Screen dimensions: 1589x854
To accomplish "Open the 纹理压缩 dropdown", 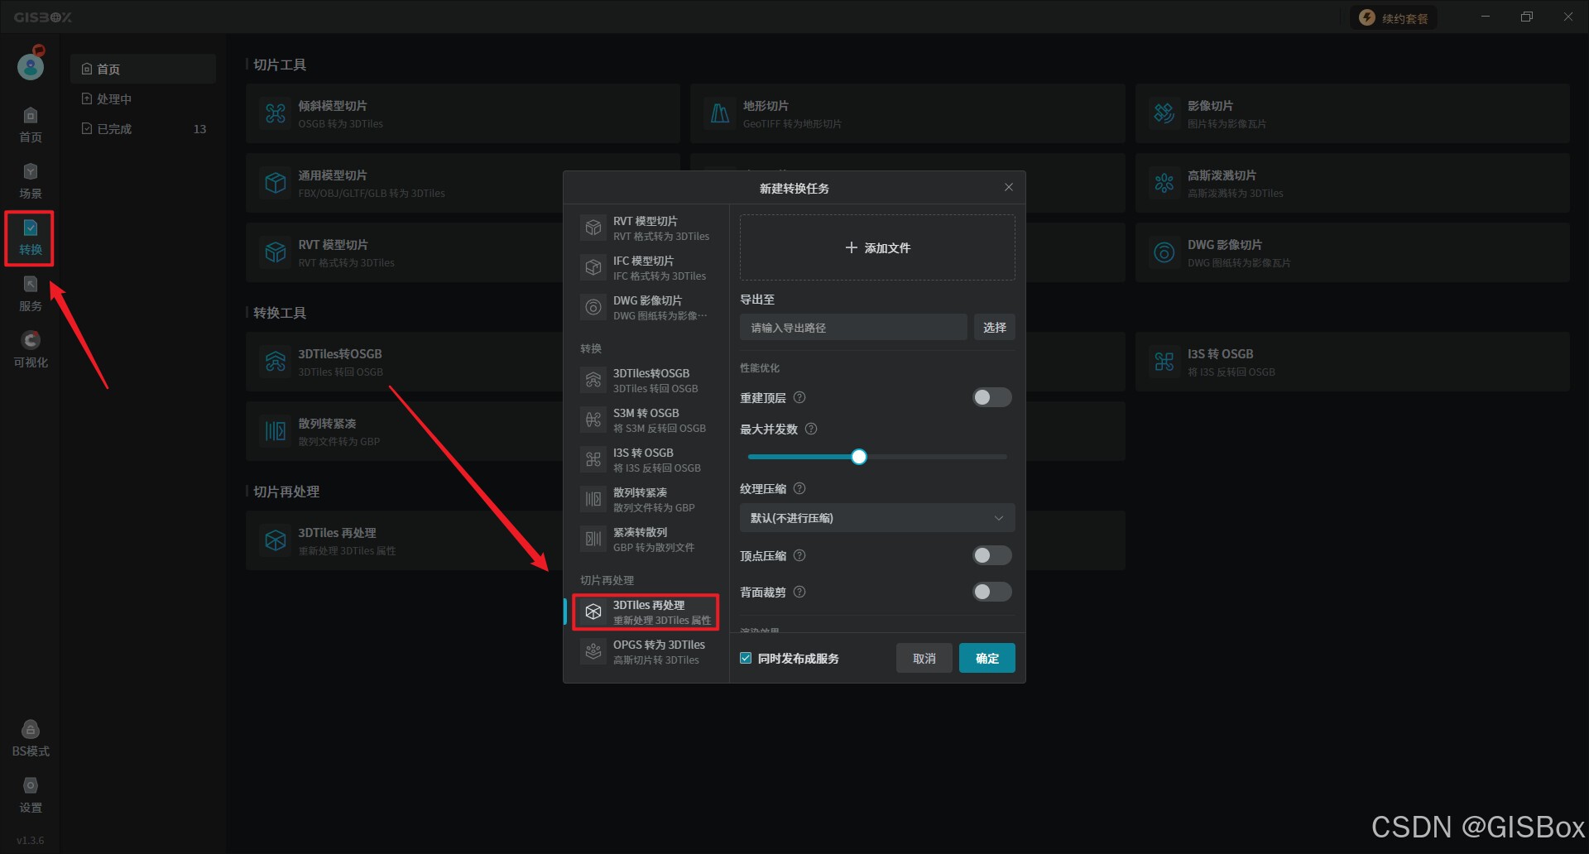I will pos(877,518).
